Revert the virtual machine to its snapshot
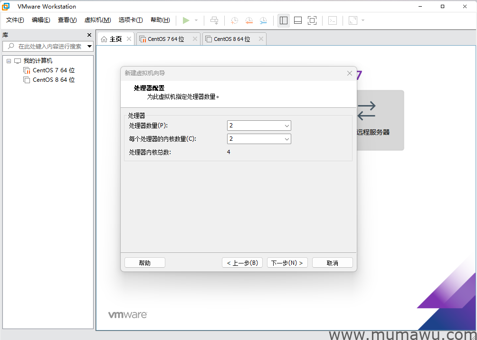 [249, 20]
